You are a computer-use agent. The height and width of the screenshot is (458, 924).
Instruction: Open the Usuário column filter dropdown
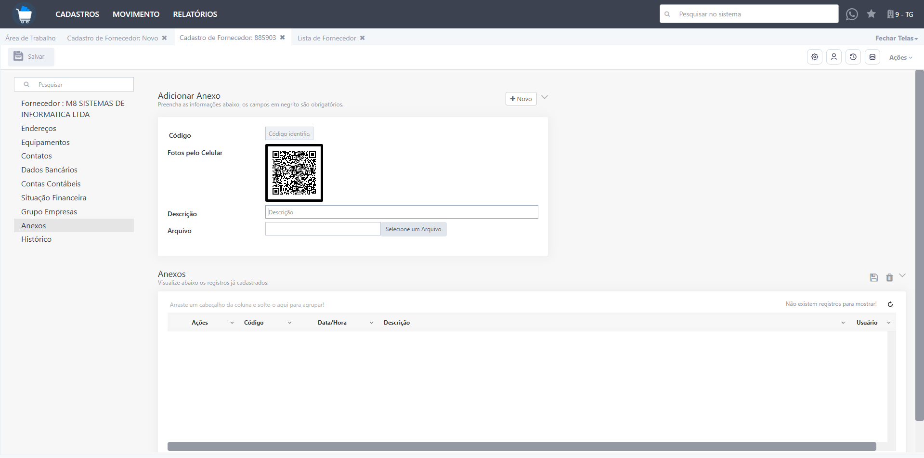pyautogui.click(x=888, y=323)
